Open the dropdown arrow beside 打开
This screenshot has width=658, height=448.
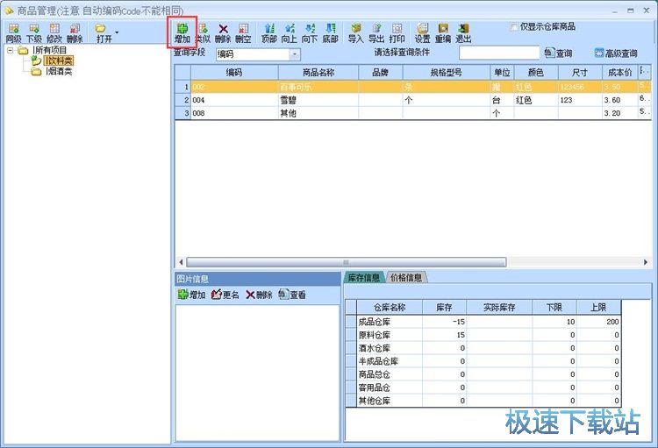(x=117, y=32)
